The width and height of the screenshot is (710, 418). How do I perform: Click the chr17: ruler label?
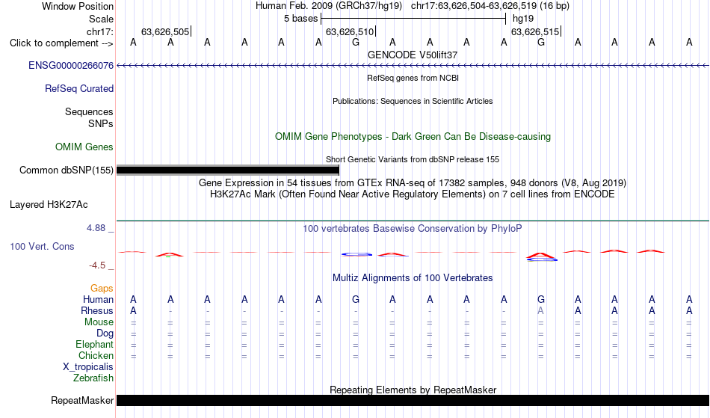tap(100, 31)
